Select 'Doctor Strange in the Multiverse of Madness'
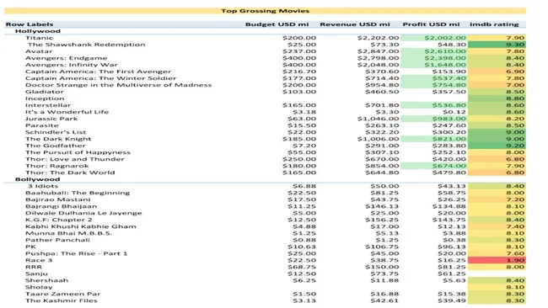Image resolution: width=548 pixels, height=308 pixels. pos(119,85)
